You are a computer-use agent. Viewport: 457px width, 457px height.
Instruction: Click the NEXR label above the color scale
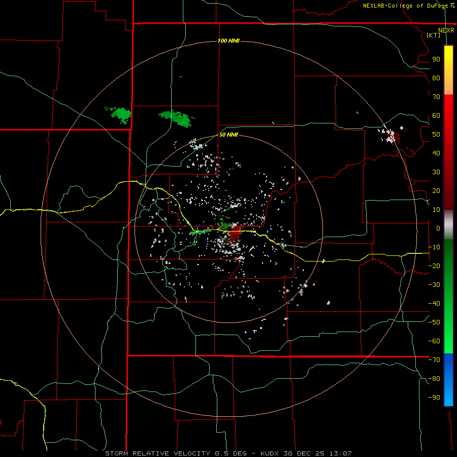[446, 30]
